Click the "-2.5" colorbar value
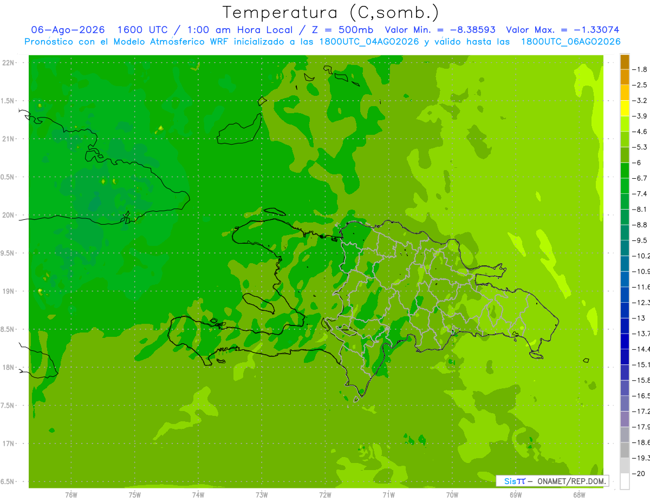The height and width of the screenshot is (502, 650). pyautogui.click(x=641, y=85)
